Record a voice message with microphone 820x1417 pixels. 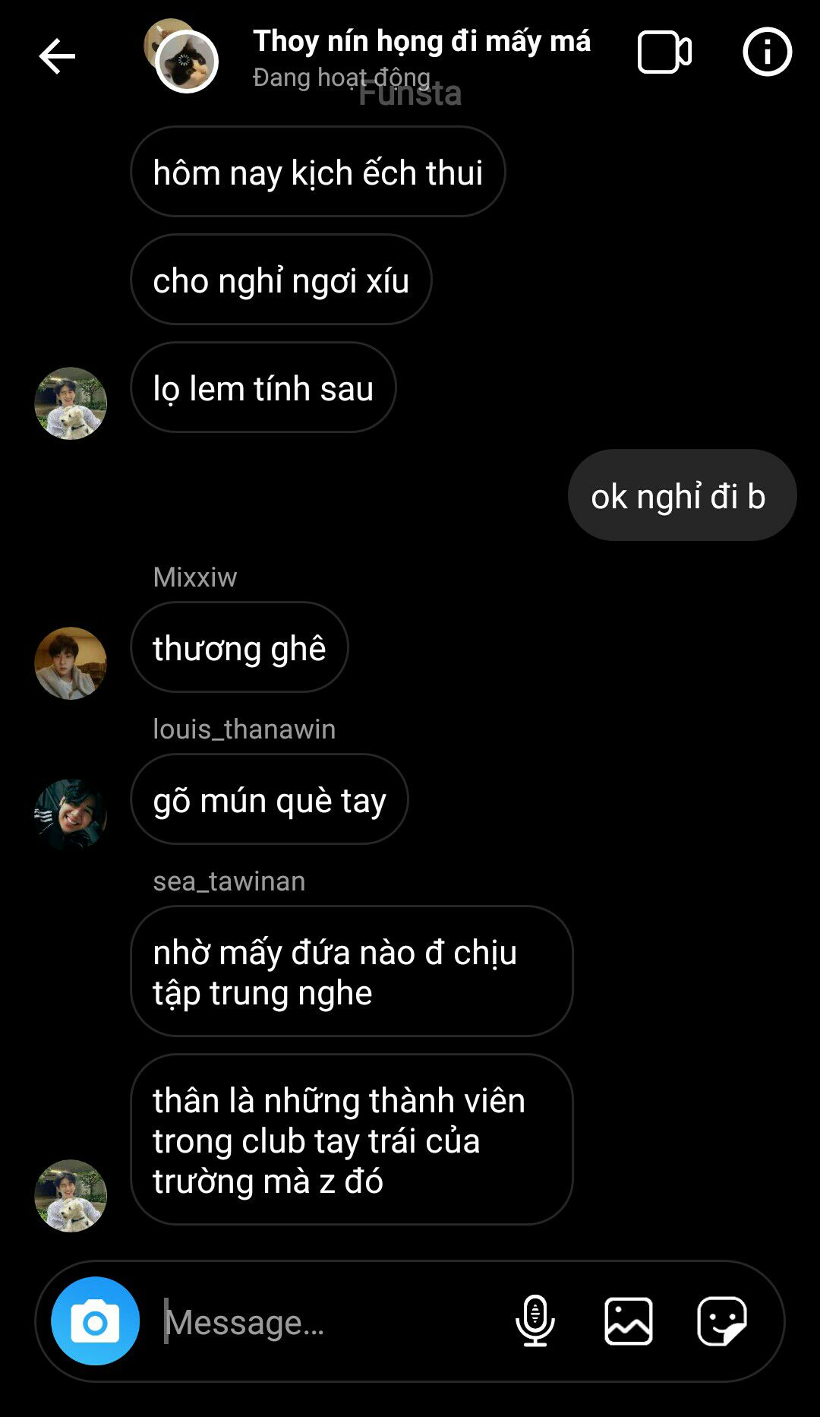tap(535, 1321)
